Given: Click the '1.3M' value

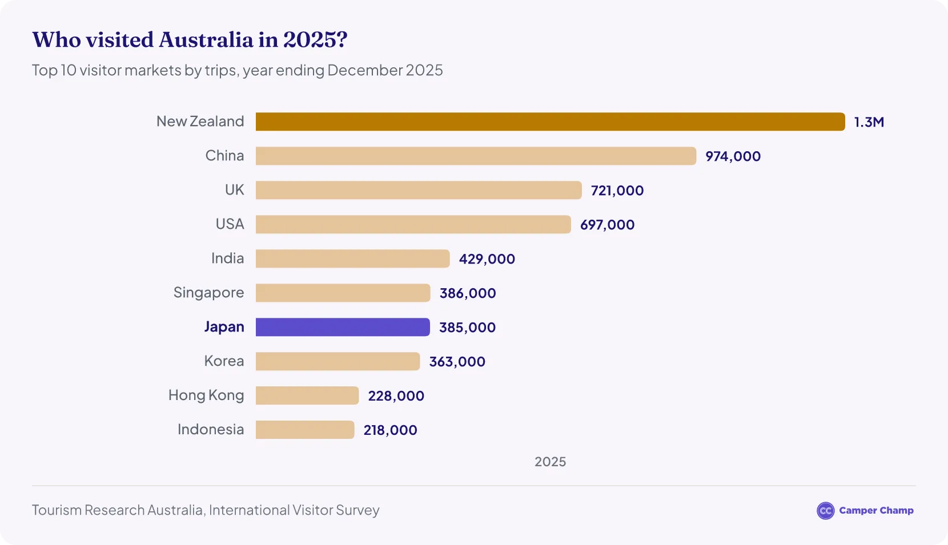Looking at the screenshot, I should coord(869,122).
